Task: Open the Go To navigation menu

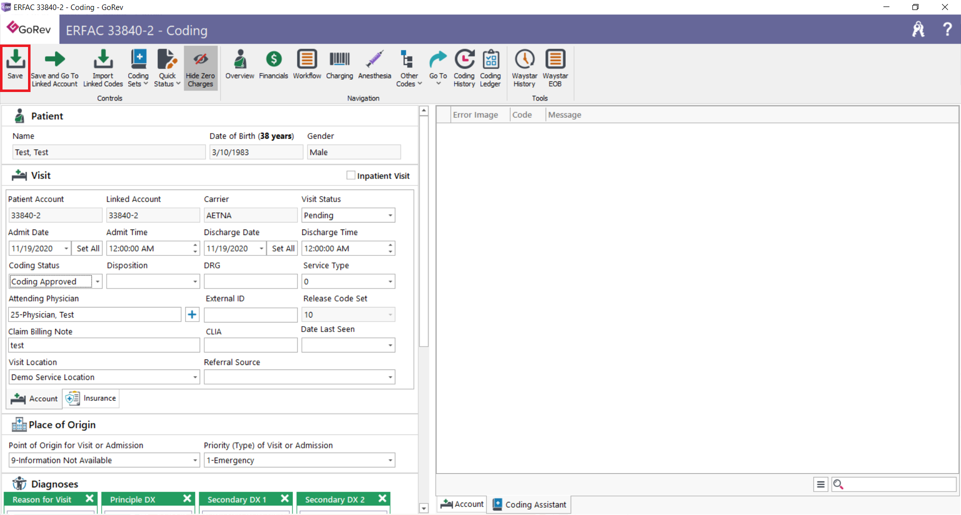Action: 438,68
